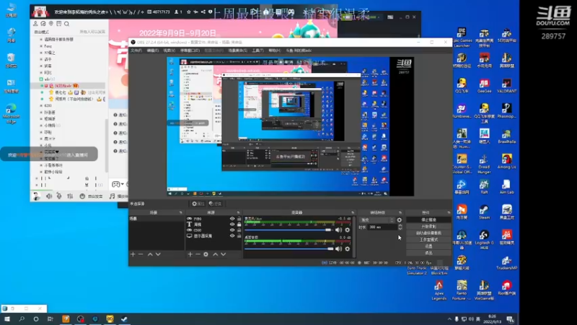
Task: Click 属性 properties button above sources
Action: click(198, 204)
